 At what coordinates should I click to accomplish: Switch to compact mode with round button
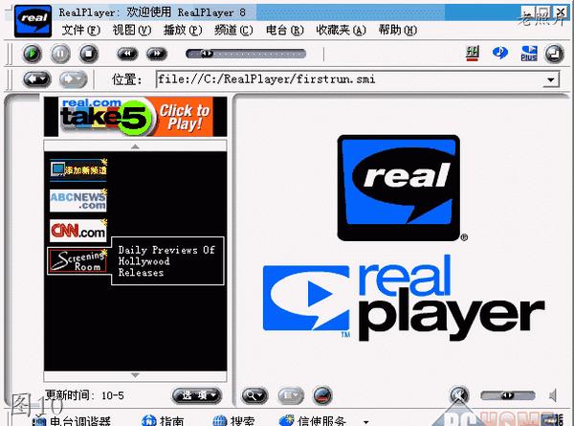pyautogui.click(x=554, y=54)
